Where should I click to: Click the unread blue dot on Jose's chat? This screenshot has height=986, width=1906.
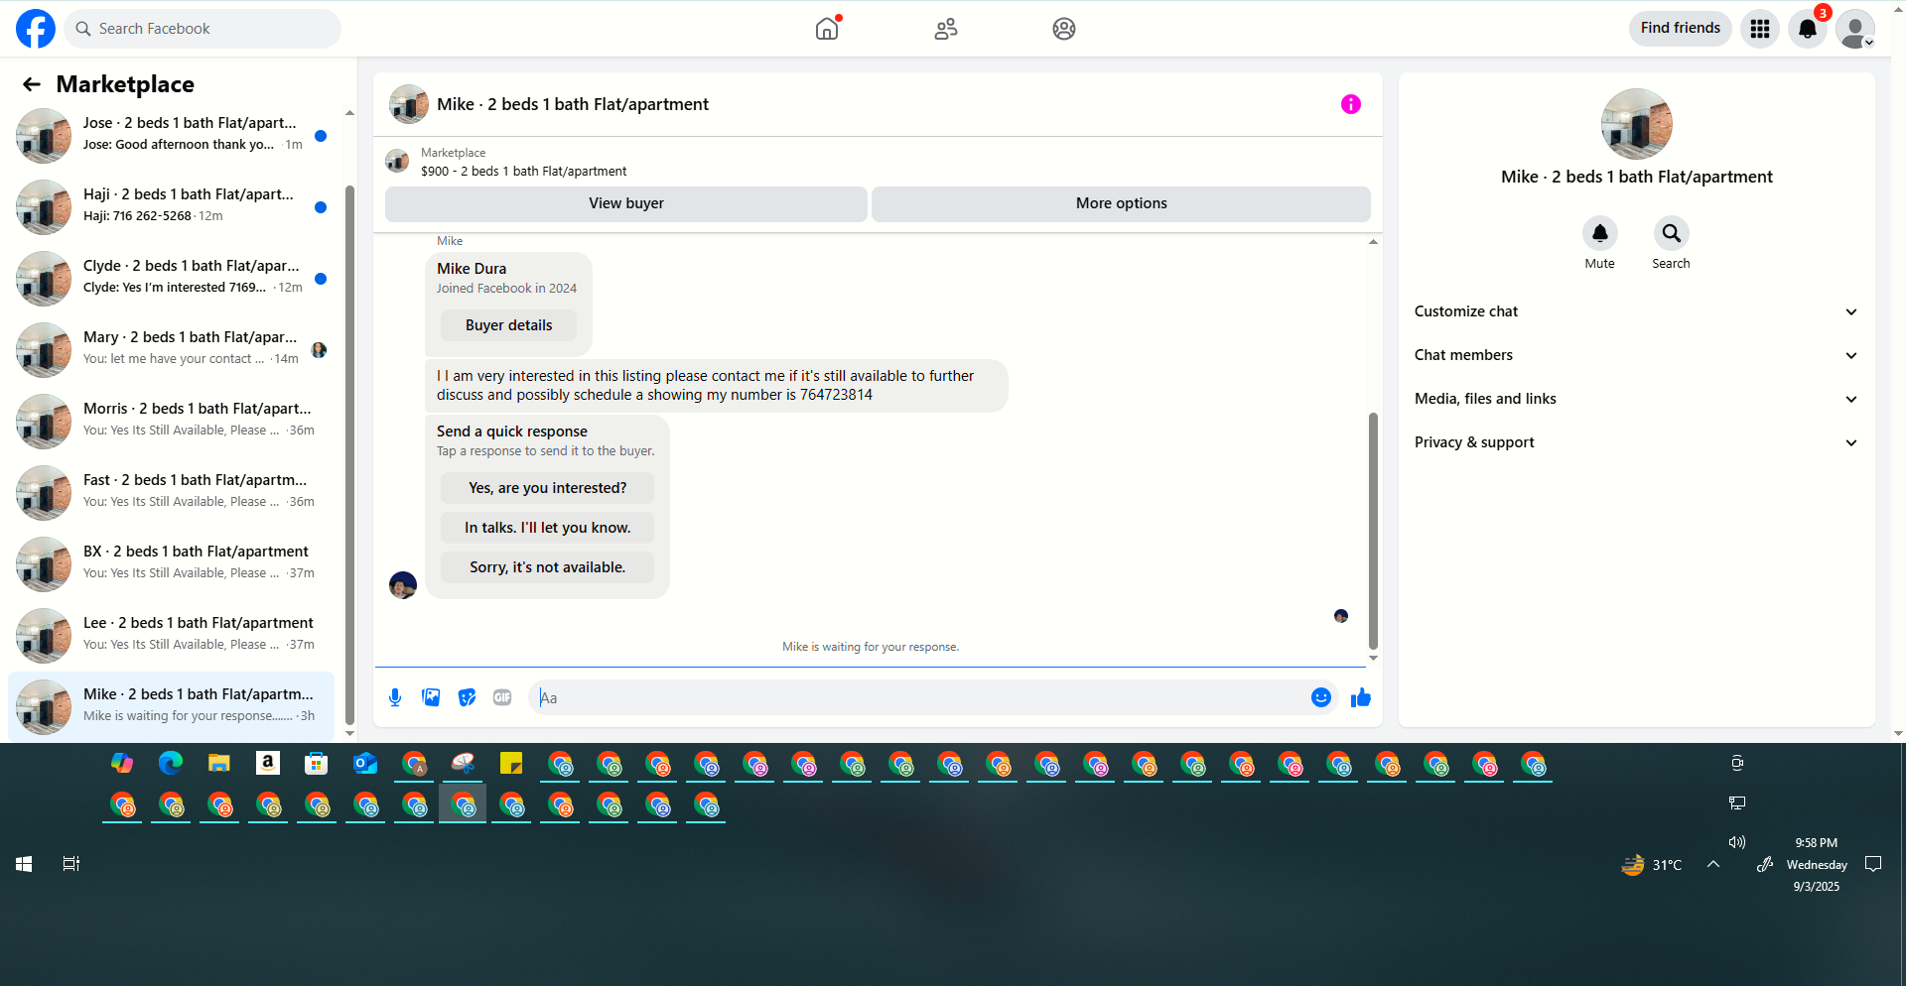321,136
